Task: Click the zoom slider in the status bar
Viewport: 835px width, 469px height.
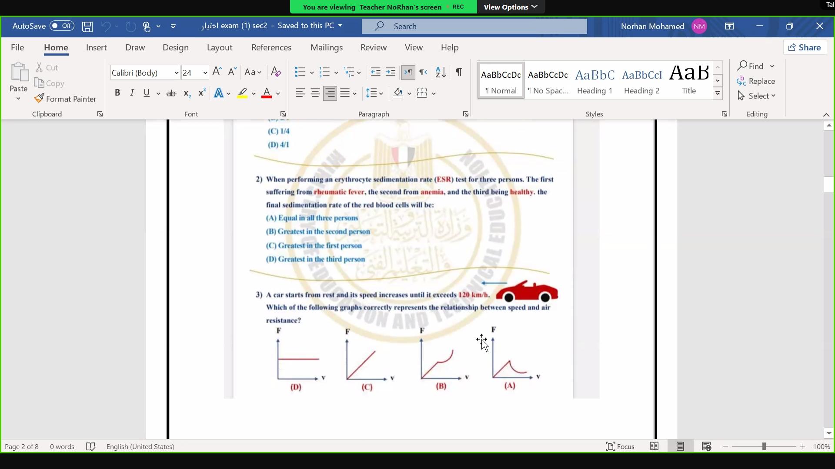Action: [764, 446]
